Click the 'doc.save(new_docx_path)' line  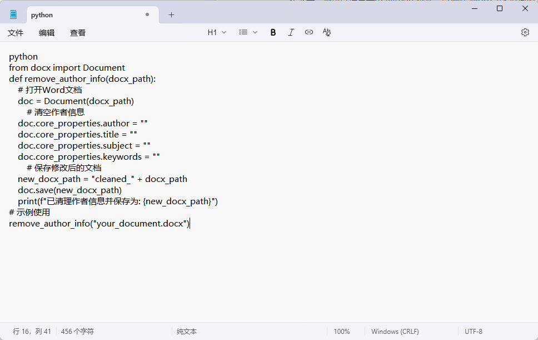point(69,190)
